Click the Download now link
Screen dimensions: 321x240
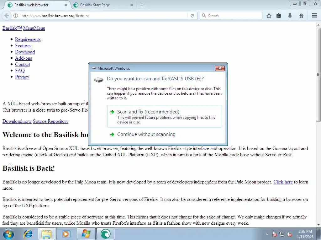coord(17,121)
